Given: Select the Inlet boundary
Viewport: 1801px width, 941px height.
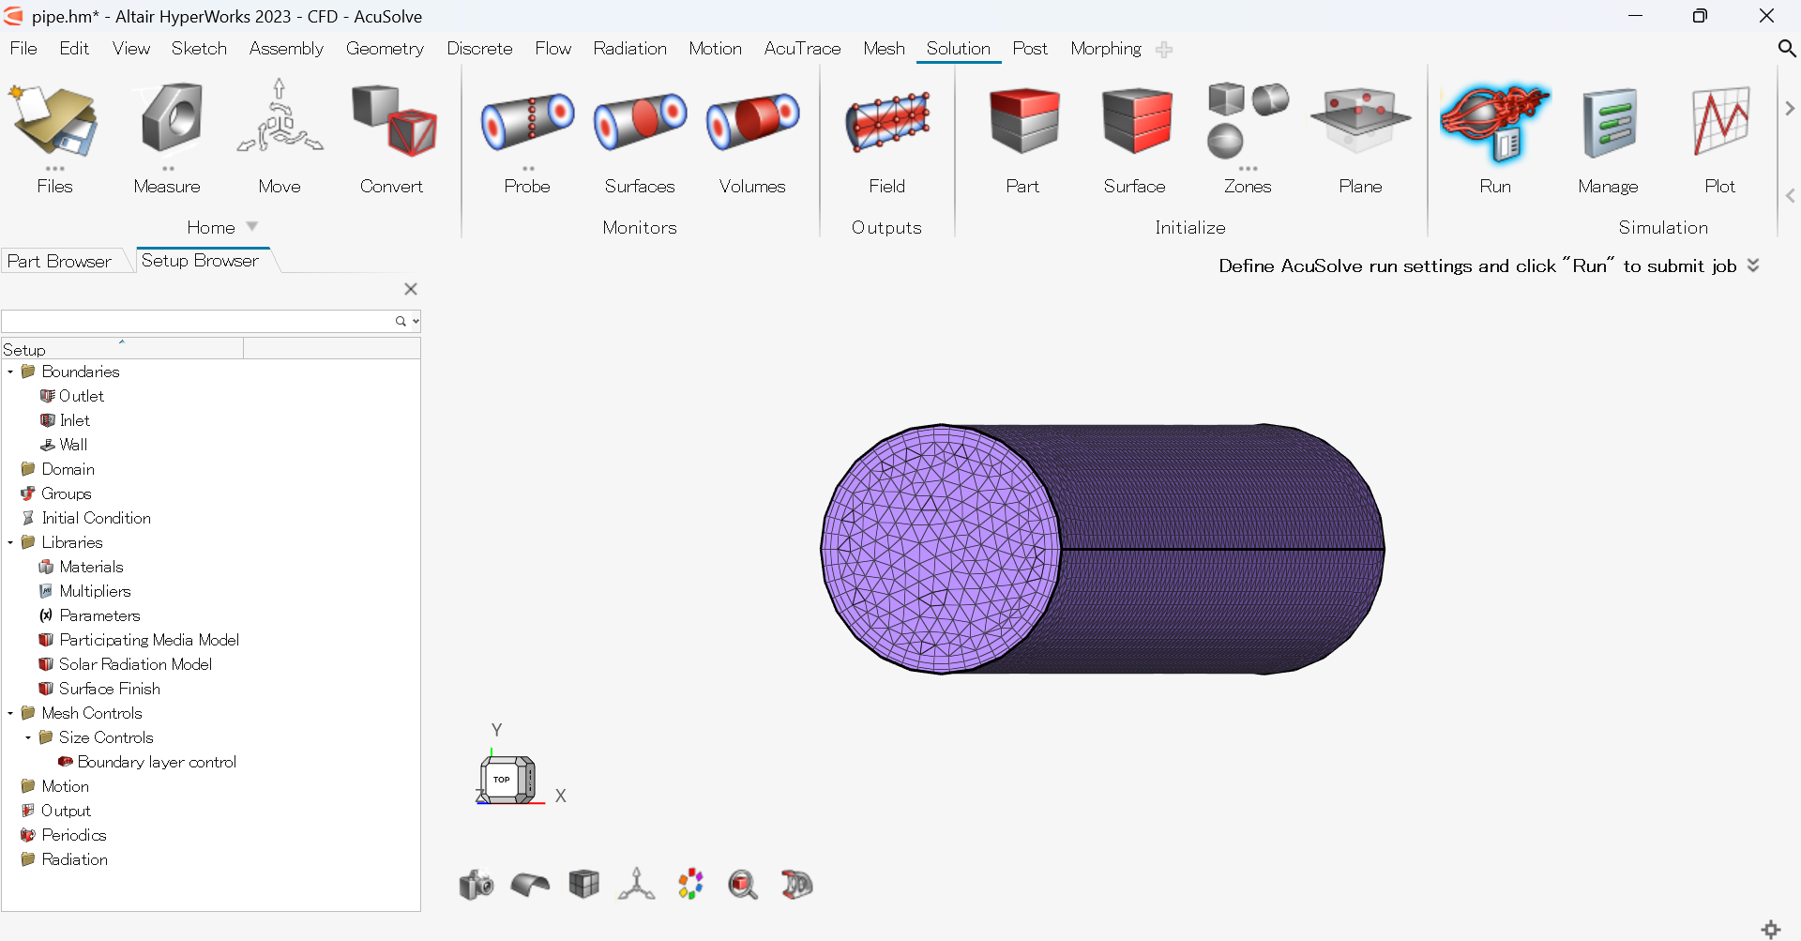Looking at the screenshot, I should tap(75, 421).
